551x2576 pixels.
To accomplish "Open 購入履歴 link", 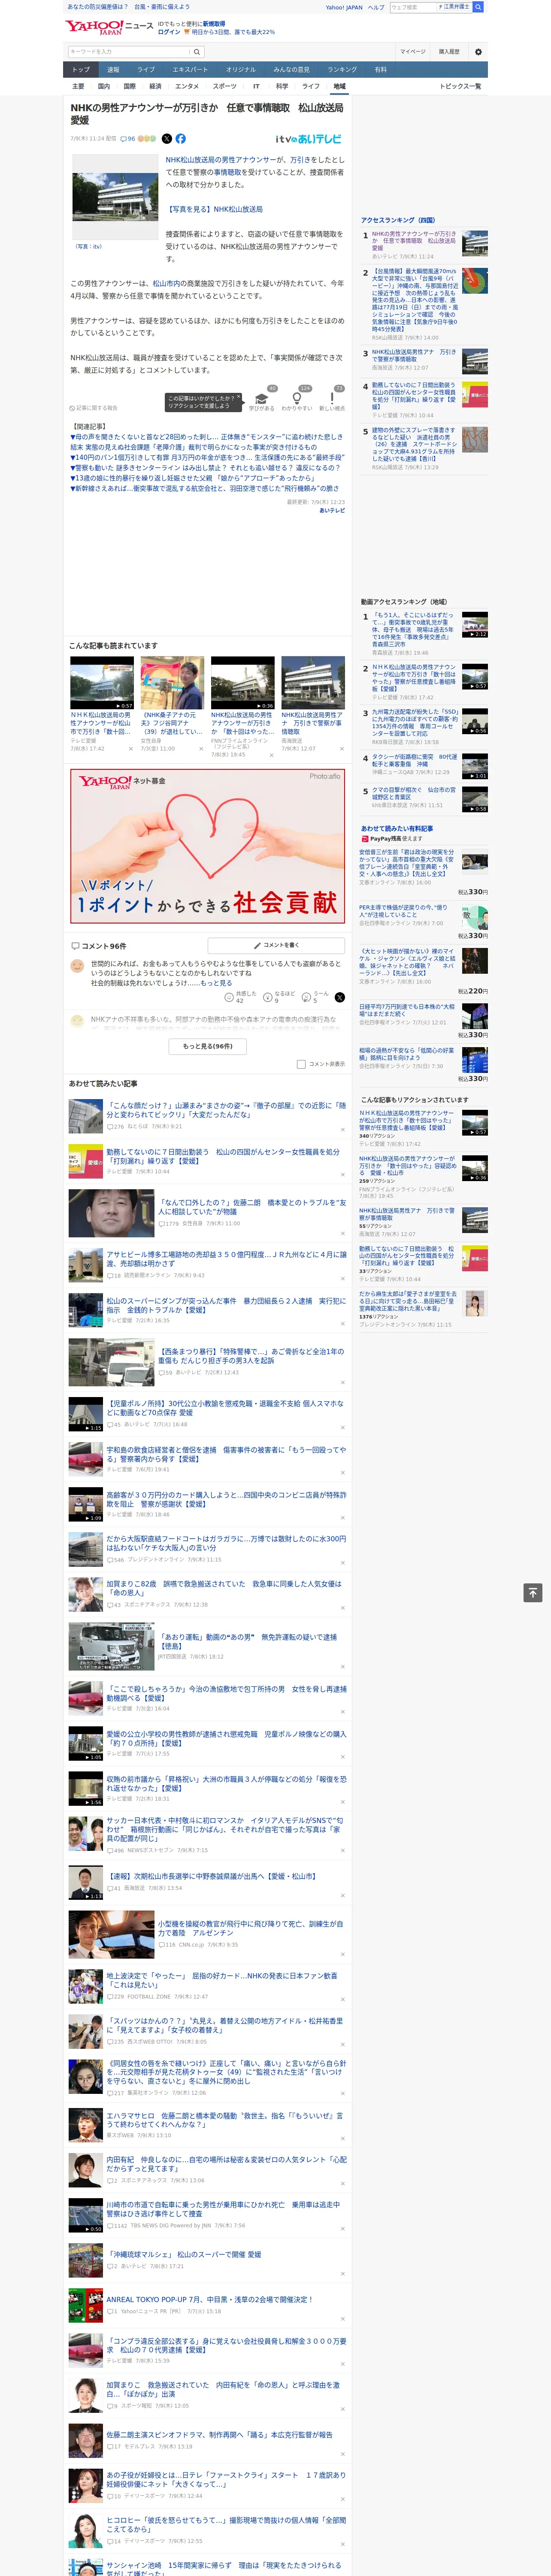I will click(449, 52).
